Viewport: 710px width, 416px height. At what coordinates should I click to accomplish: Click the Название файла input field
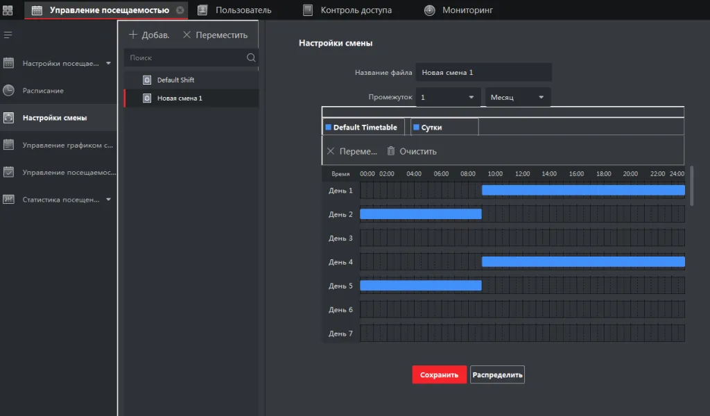point(483,72)
